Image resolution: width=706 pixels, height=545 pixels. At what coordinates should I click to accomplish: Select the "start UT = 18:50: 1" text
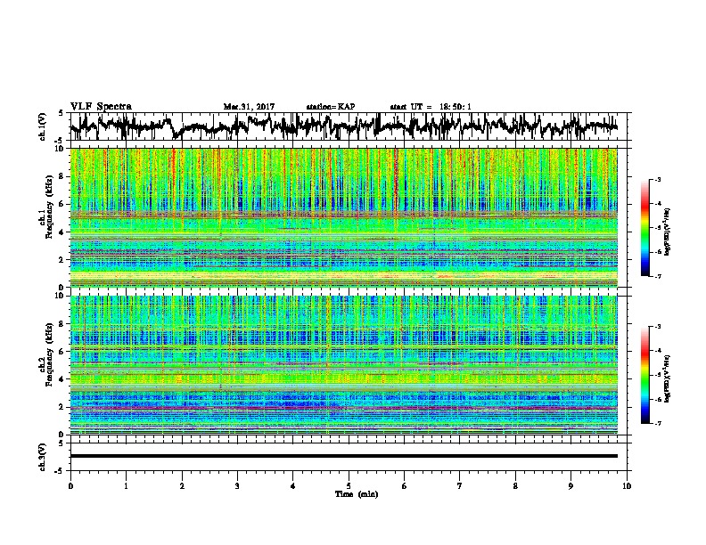tap(431, 107)
